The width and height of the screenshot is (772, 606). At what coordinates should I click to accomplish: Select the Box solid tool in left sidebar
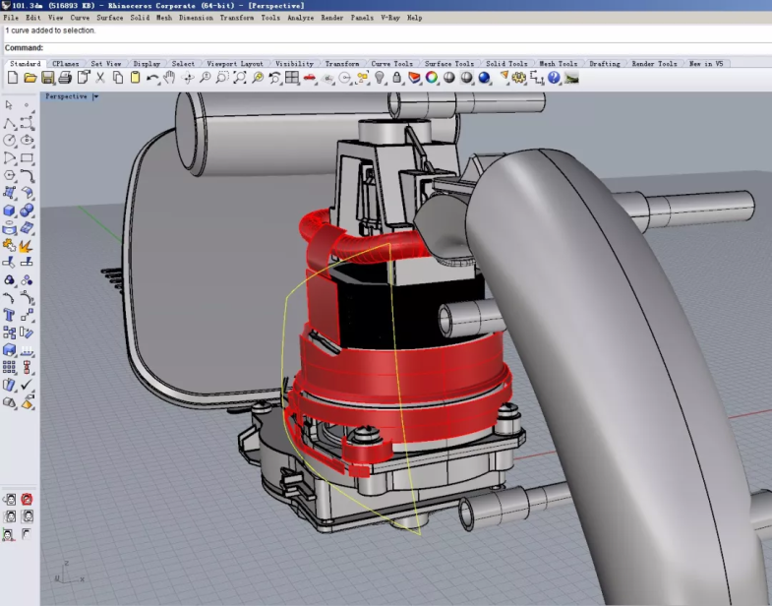(10, 211)
